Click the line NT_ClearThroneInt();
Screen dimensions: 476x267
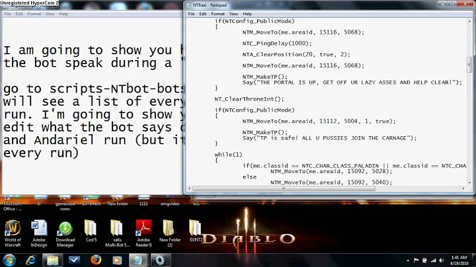(249, 99)
